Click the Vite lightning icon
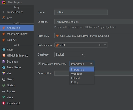Screen dimensions: 133x110 click(4, 73)
